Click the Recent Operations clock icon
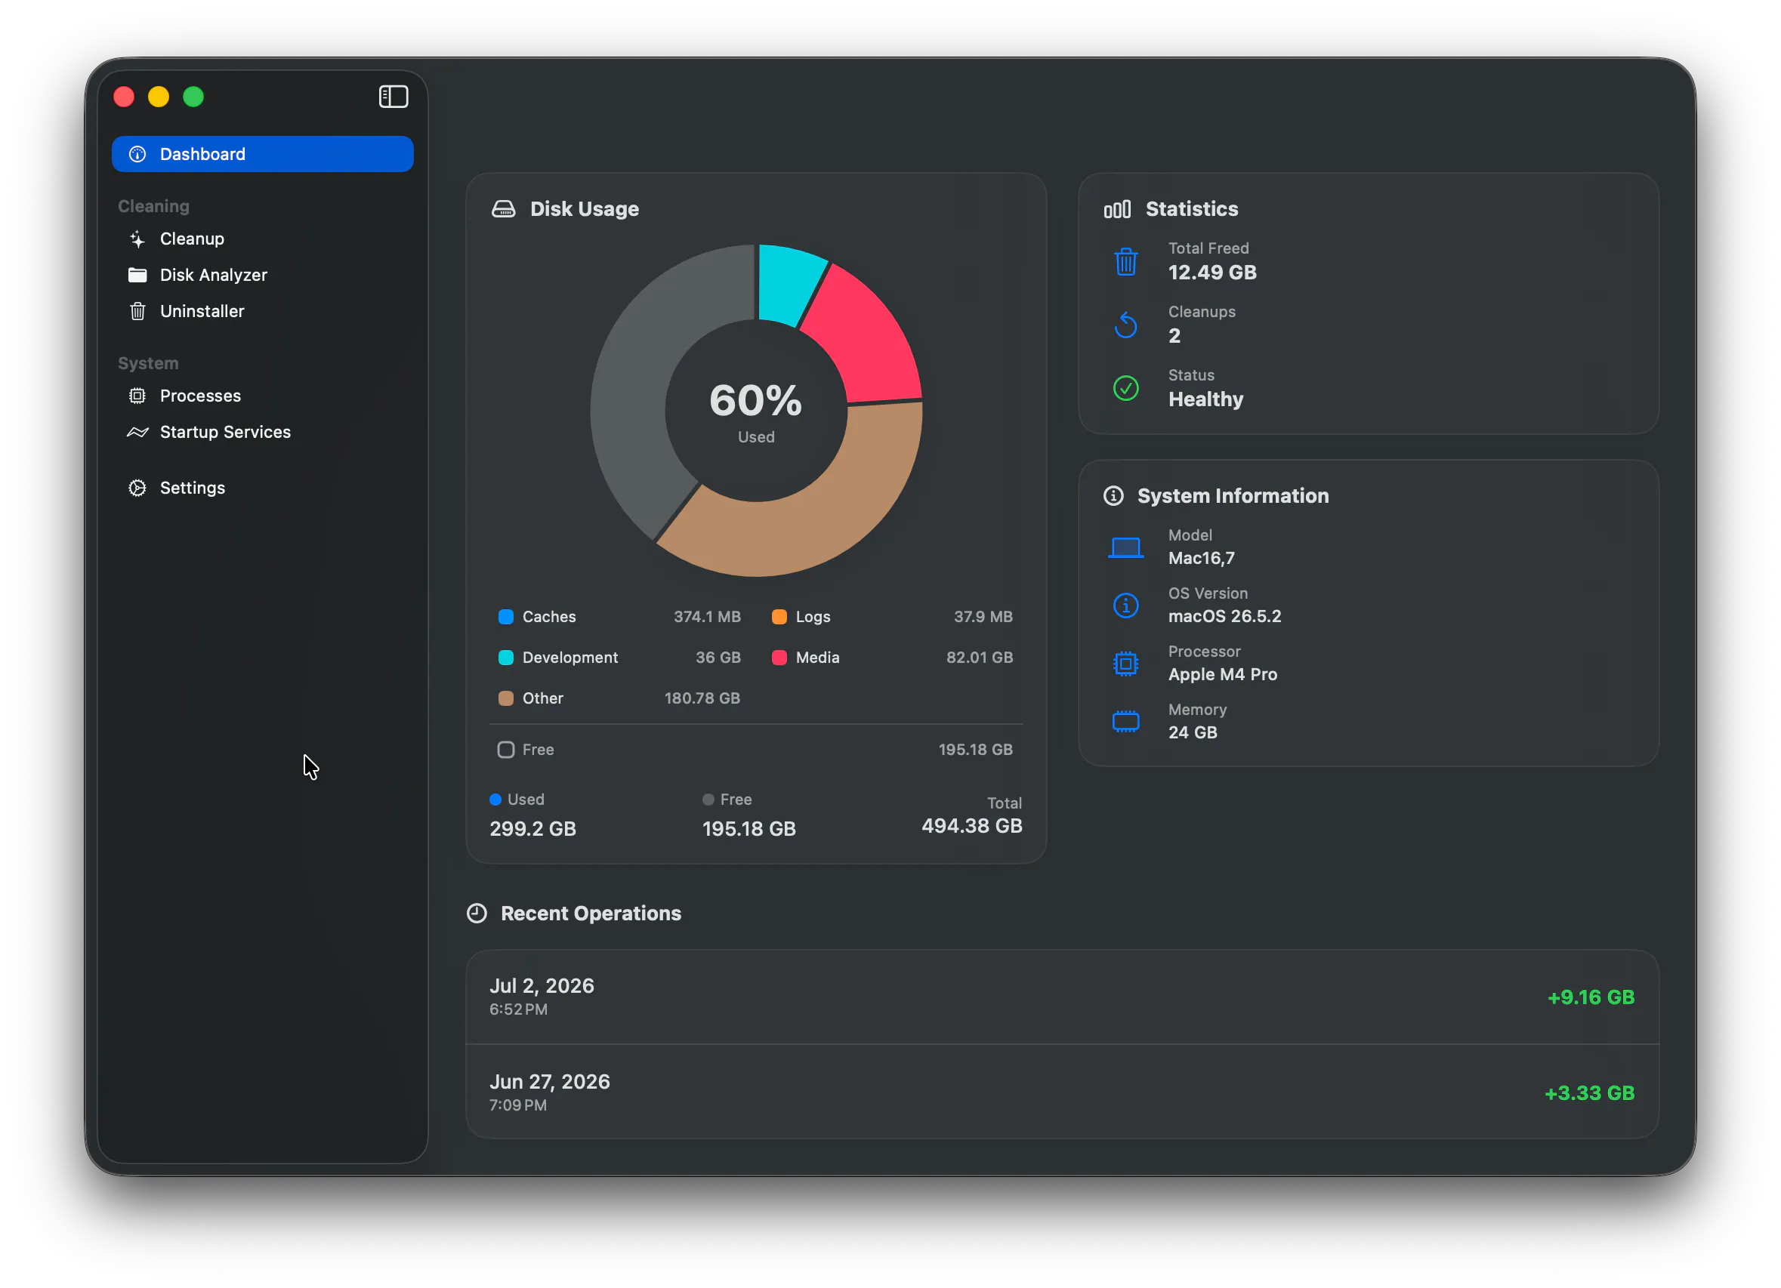Image resolution: width=1781 pixels, height=1288 pixels. tap(477, 913)
